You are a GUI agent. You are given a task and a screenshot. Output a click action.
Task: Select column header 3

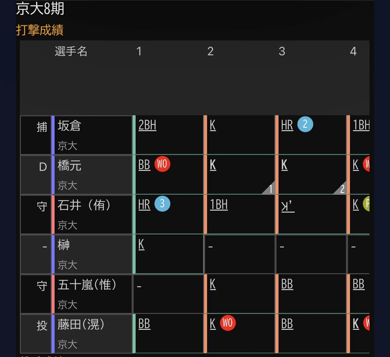coord(282,51)
